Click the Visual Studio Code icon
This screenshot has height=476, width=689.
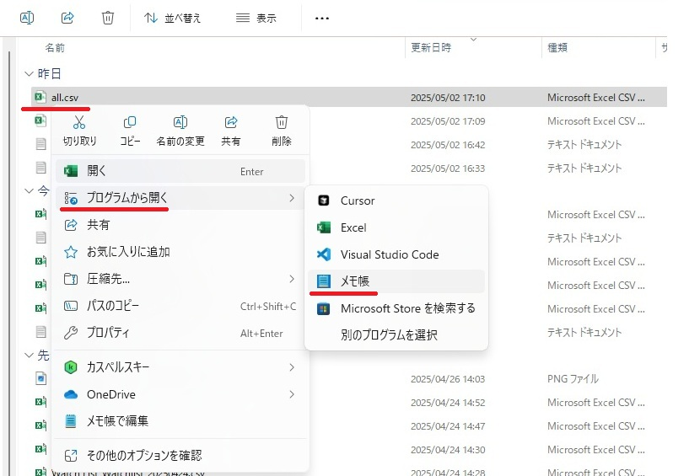(324, 254)
